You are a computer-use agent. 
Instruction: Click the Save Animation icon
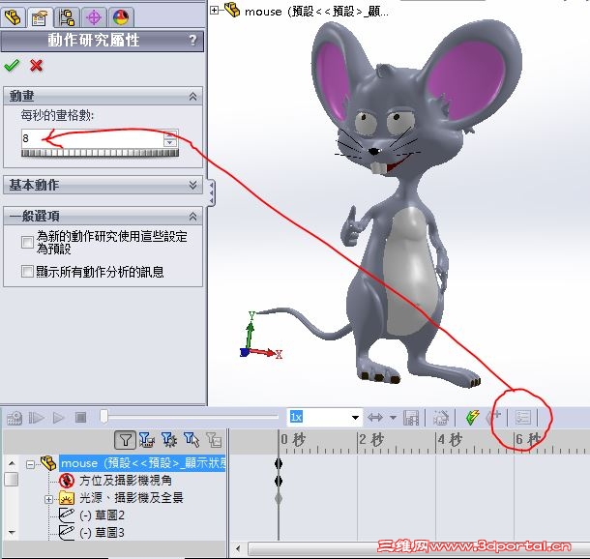coord(410,418)
